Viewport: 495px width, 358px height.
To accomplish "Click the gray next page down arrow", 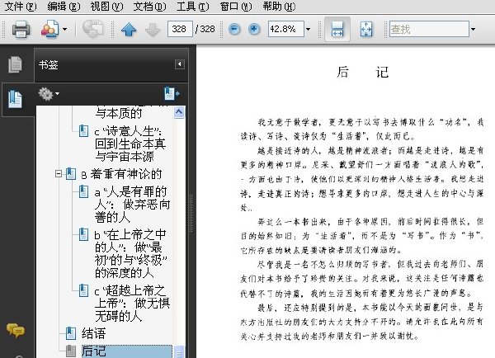I will [153, 30].
